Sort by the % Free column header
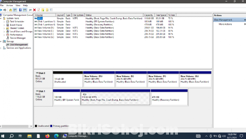Viewport: 246px width, 139px height. point(172,15)
